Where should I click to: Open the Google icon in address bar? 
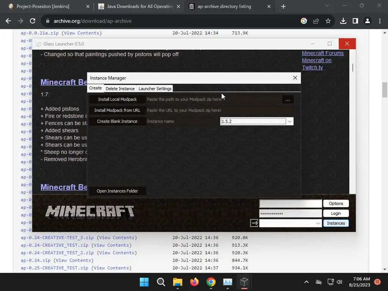click(x=304, y=21)
